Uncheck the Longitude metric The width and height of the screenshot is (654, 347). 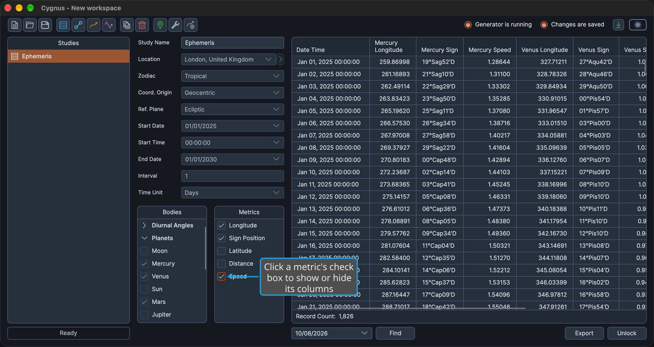point(221,225)
